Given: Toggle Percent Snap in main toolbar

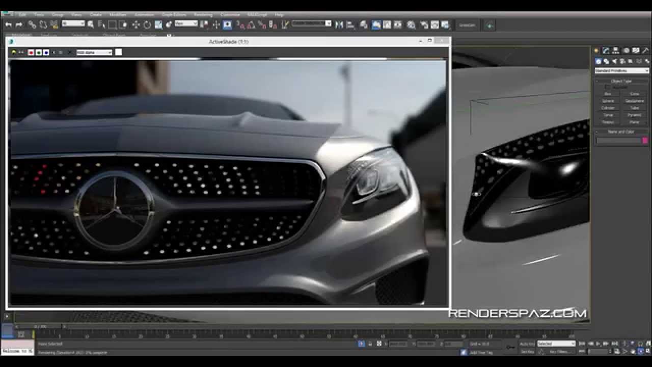Looking at the screenshot, I should click(261, 24).
